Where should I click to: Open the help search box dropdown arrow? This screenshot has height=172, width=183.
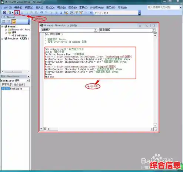tap(180, 7)
